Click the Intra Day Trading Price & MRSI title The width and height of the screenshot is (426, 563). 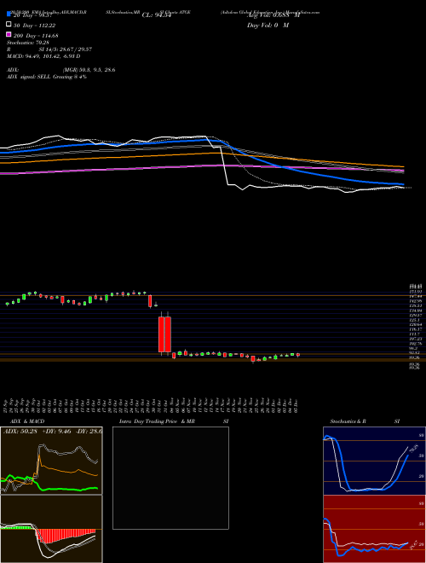(174, 421)
